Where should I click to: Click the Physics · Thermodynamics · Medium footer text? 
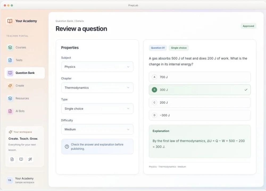click(x=167, y=167)
